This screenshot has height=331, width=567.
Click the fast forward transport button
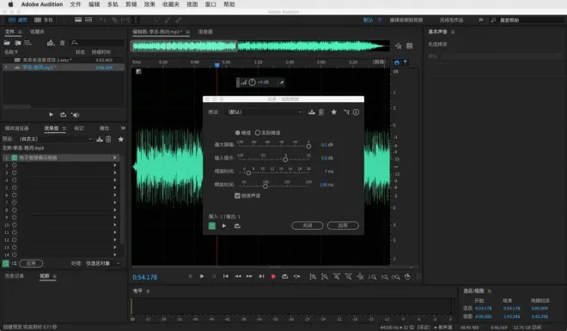(249, 276)
